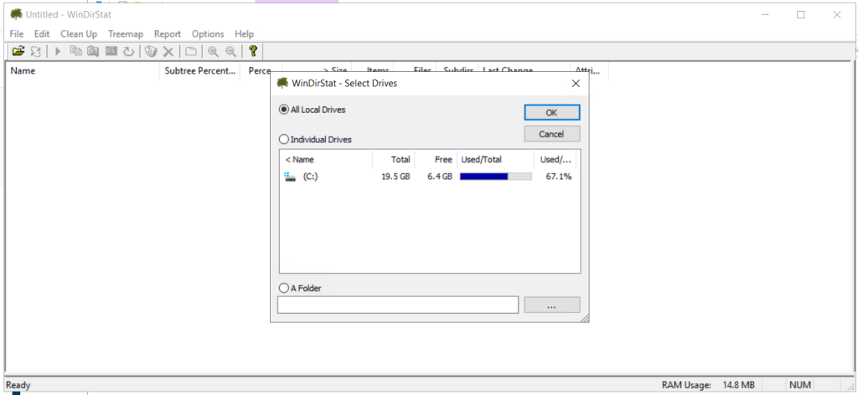Screen dimensions: 858x395
Task: Click the Command Prompt Here icon
Action: pyautogui.click(x=111, y=51)
